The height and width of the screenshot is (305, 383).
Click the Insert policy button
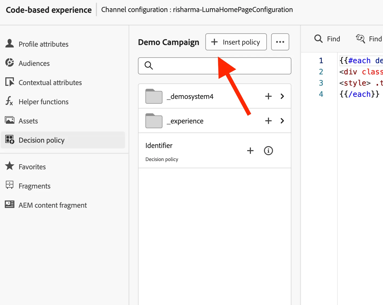tap(236, 42)
